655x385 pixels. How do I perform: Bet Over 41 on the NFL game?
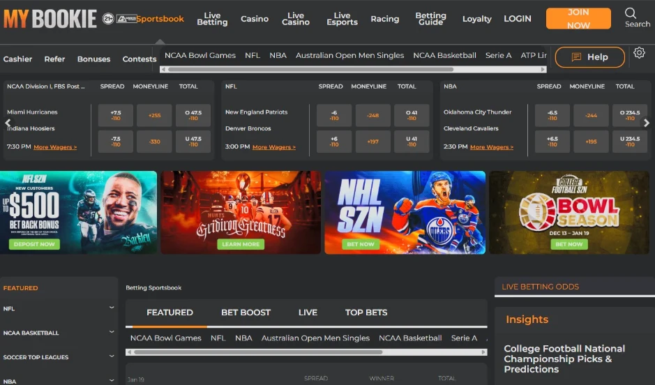[412, 115]
